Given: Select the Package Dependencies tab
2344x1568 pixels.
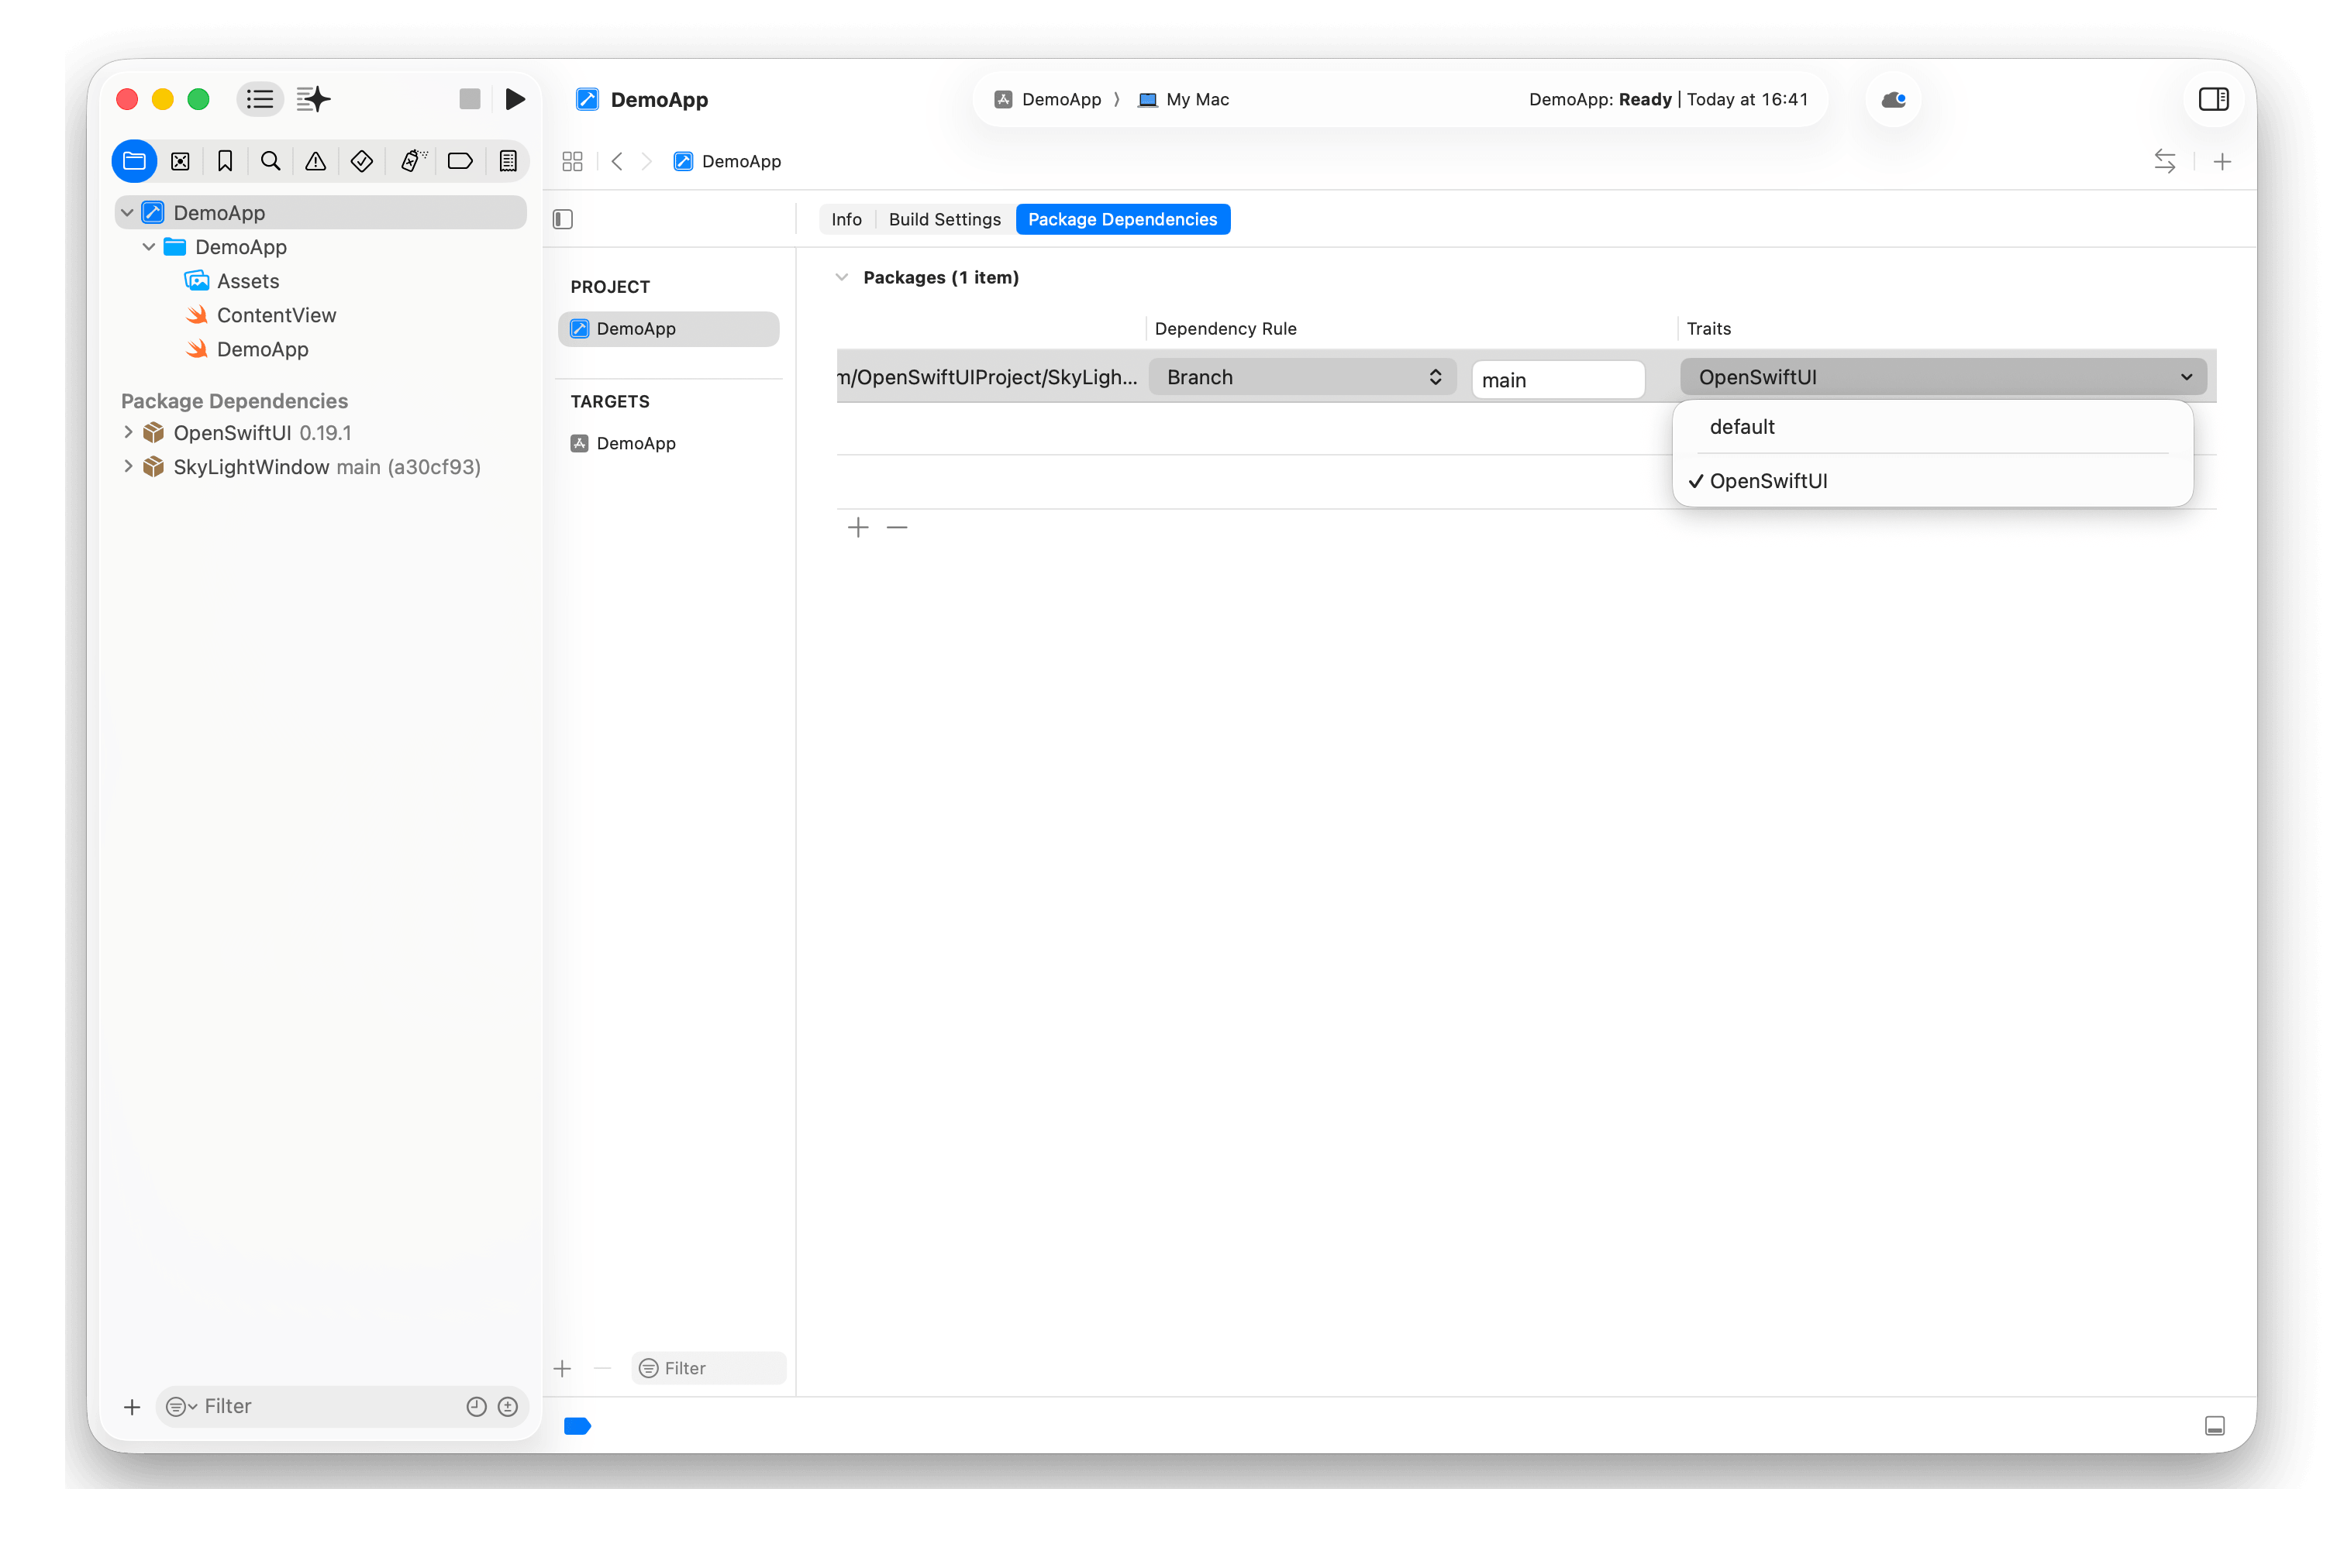Looking at the screenshot, I should point(1122,219).
